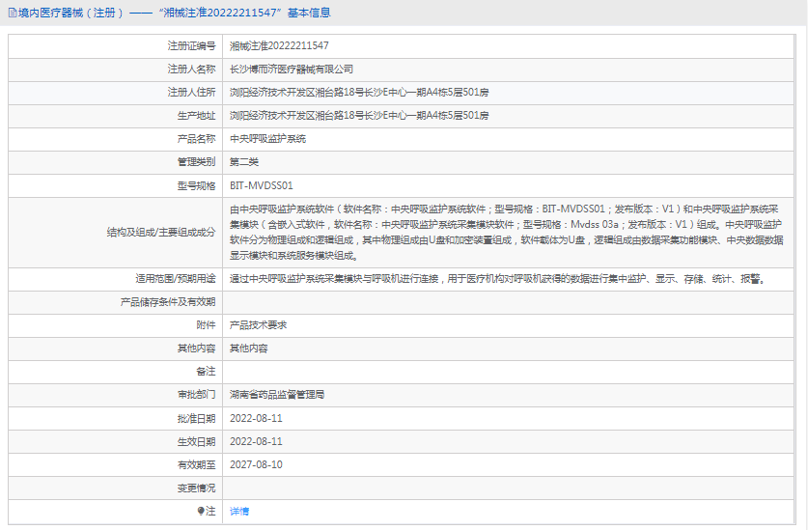Click the expiry date 2027-08-10
Image resolution: width=808 pixels, height=530 pixels.
click(x=256, y=465)
